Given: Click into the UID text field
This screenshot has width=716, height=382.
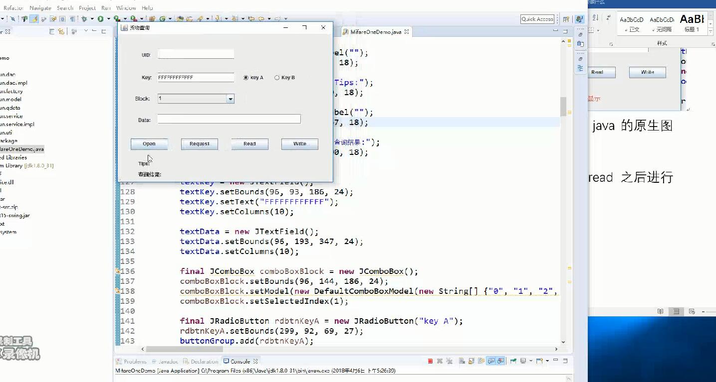Looking at the screenshot, I should point(196,54).
